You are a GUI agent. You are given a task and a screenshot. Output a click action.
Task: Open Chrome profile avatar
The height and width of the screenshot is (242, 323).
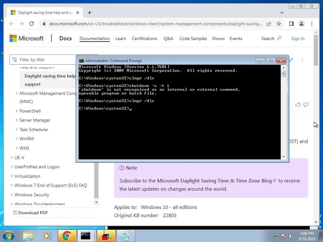301,24
